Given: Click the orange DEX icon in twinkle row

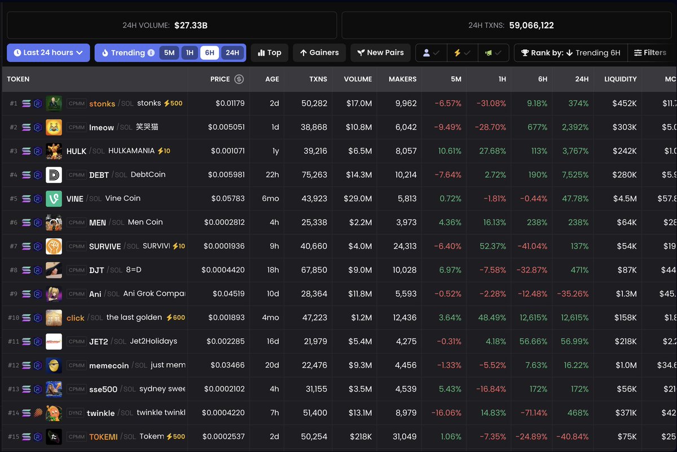Looking at the screenshot, I should coord(37,413).
